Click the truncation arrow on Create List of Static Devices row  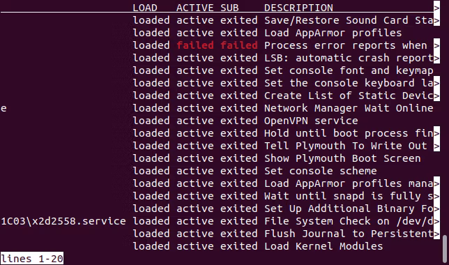point(436,96)
